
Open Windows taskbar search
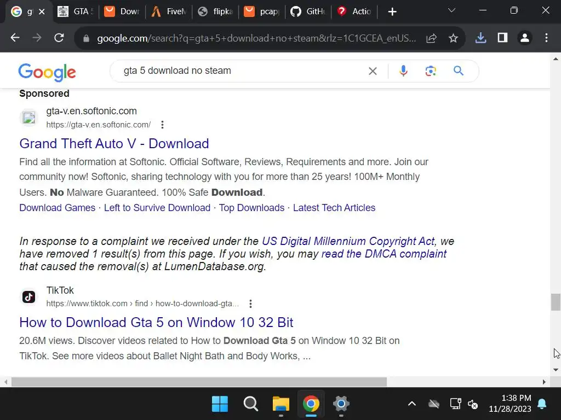pyautogui.click(x=250, y=404)
